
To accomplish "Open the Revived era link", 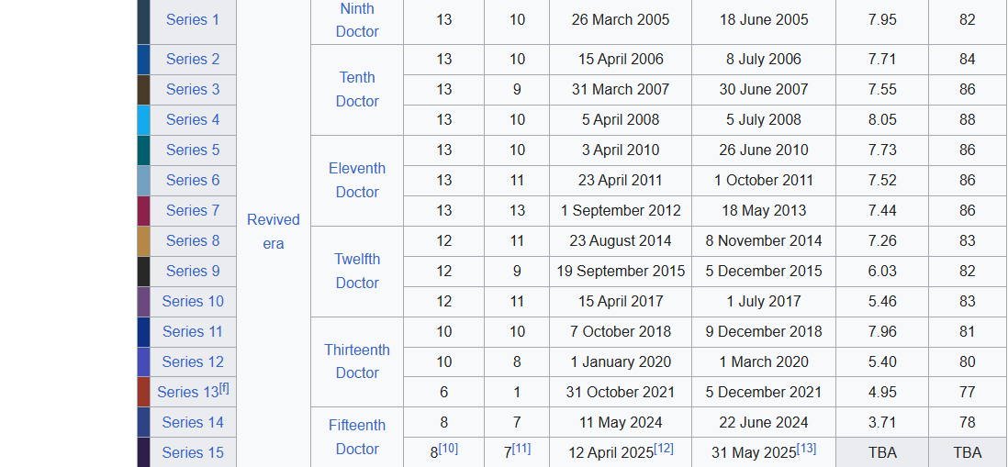I will (274, 231).
